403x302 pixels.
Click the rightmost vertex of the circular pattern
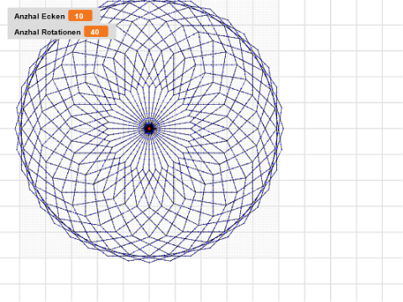(x=283, y=128)
